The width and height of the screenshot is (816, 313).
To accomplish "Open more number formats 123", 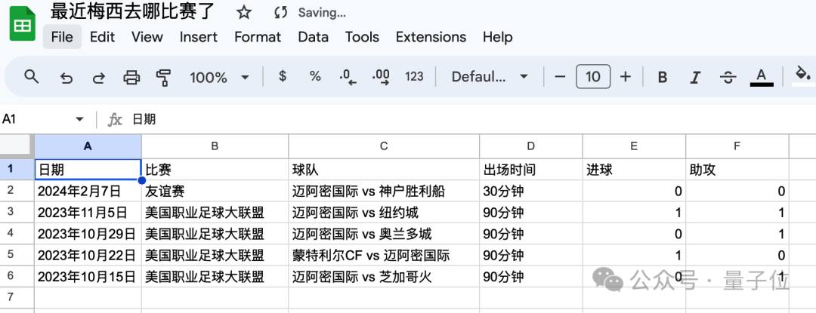I will coord(414,77).
